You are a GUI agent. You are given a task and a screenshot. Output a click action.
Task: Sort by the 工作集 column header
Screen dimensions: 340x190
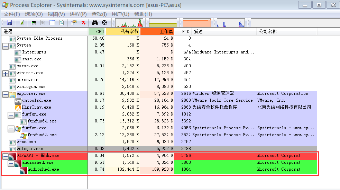coord(157,32)
